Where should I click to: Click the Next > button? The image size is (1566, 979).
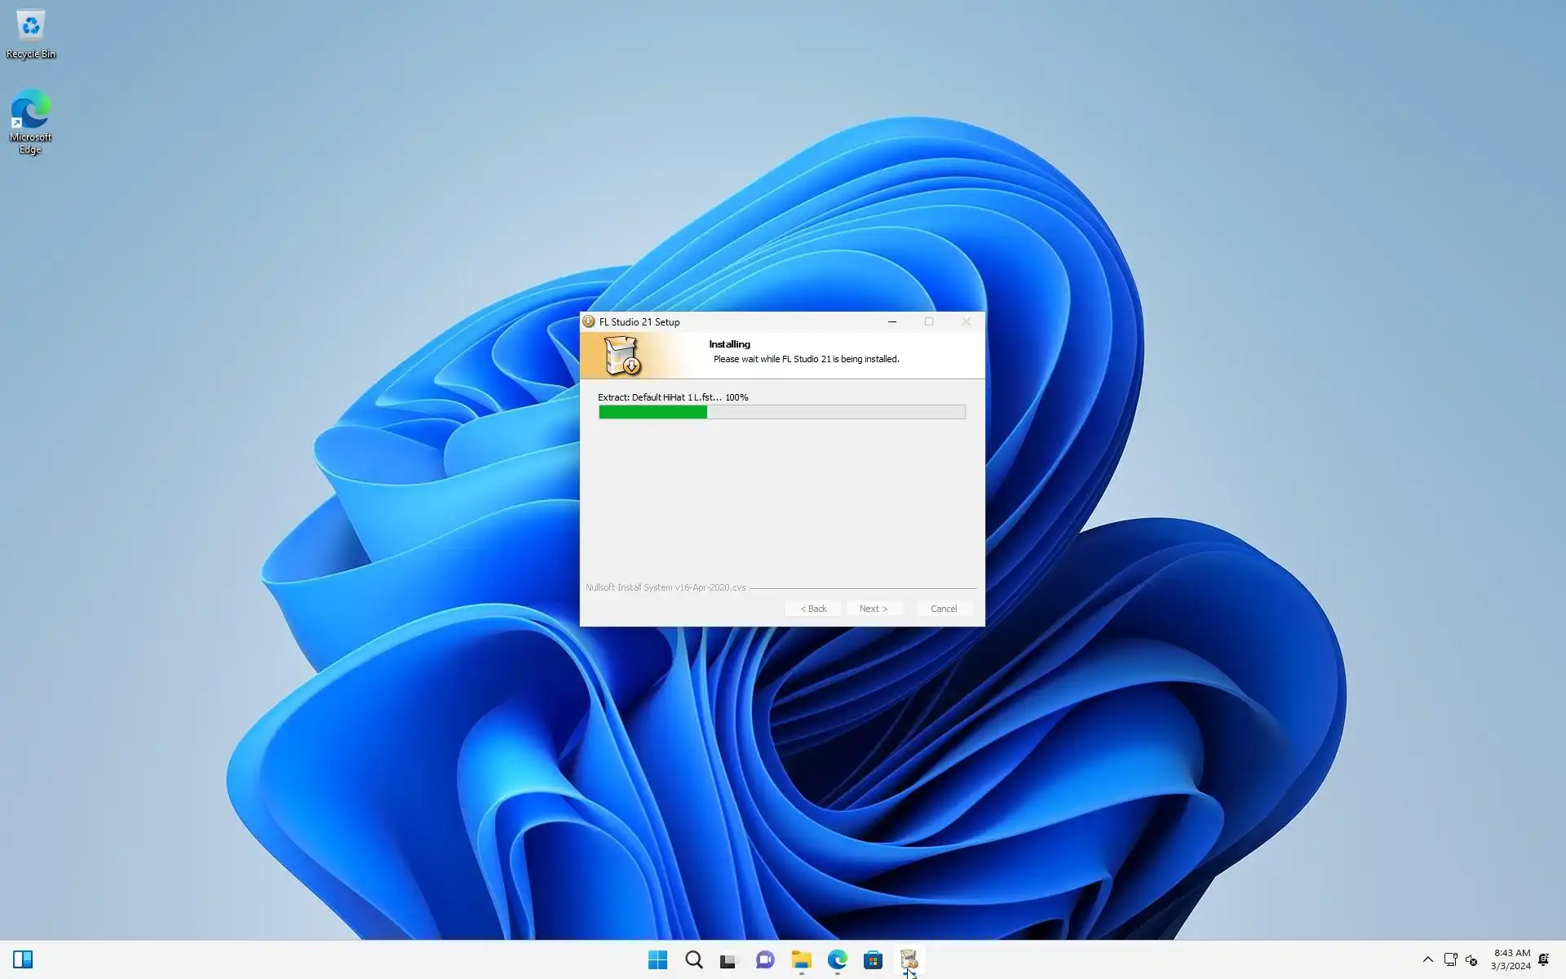(873, 609)
